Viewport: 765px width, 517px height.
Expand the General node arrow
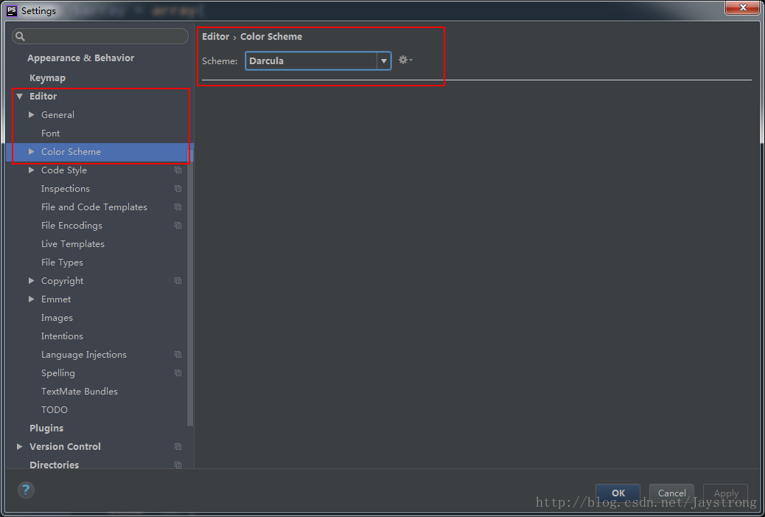point(31,115)
